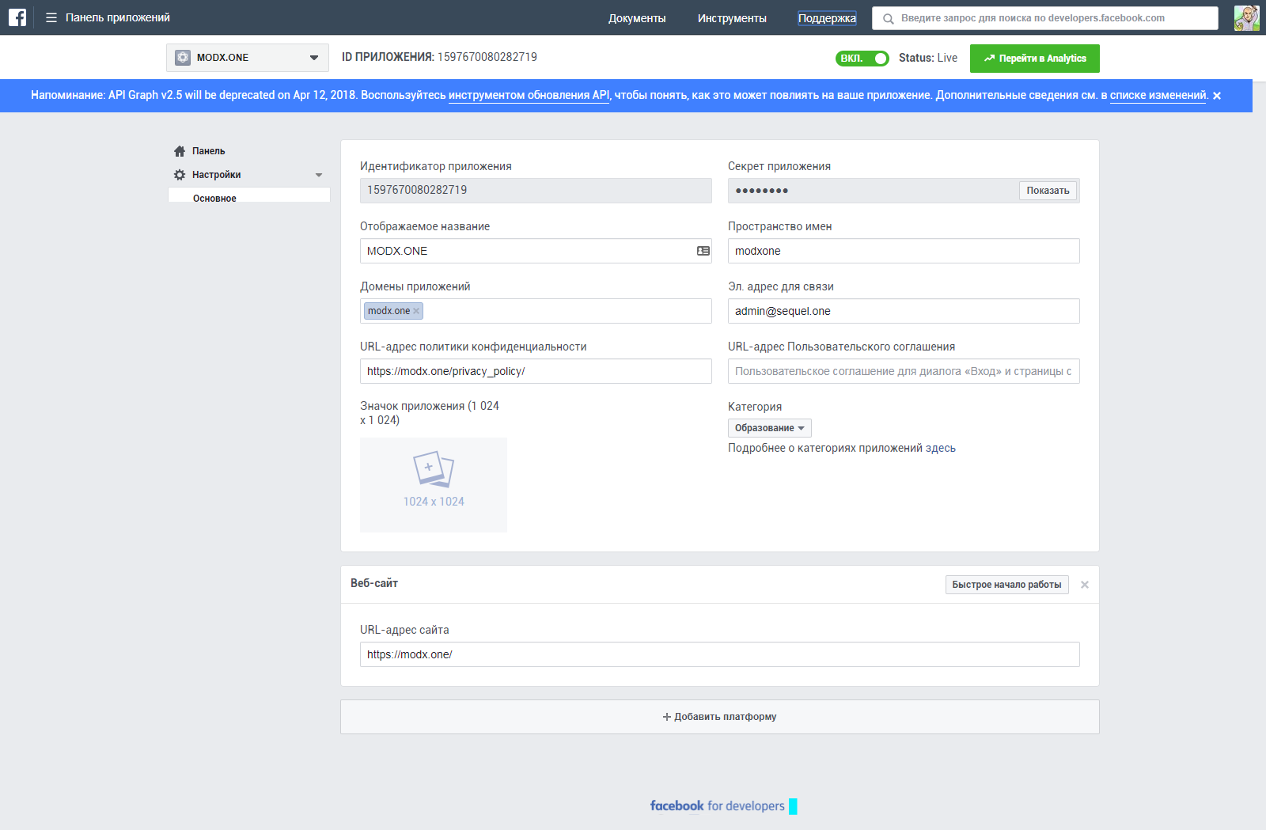Click the Добавить платформу button
This screenshot has height=830, width=1266.
[x=720, y=717]
